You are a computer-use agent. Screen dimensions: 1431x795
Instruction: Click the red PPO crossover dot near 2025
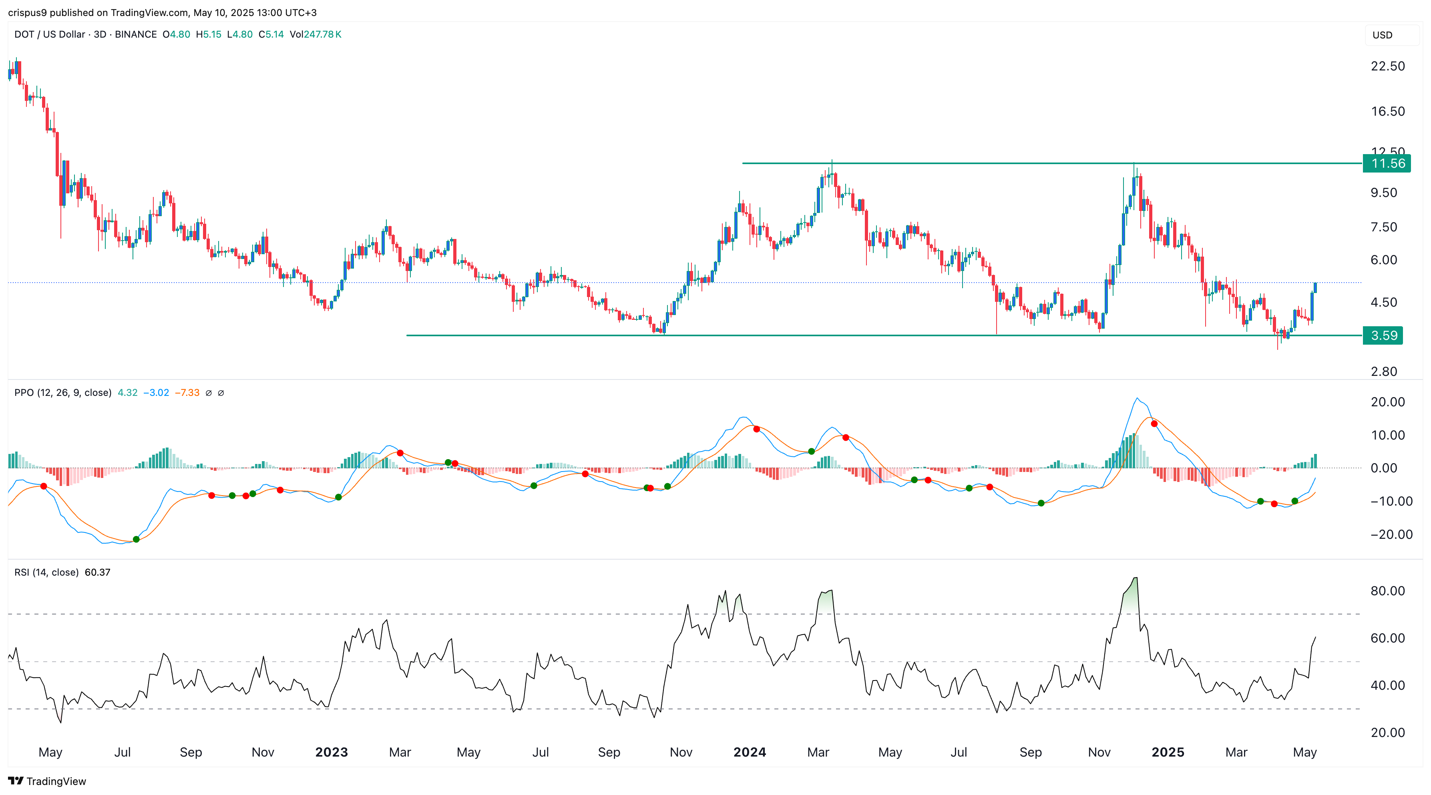[1154, 424]
